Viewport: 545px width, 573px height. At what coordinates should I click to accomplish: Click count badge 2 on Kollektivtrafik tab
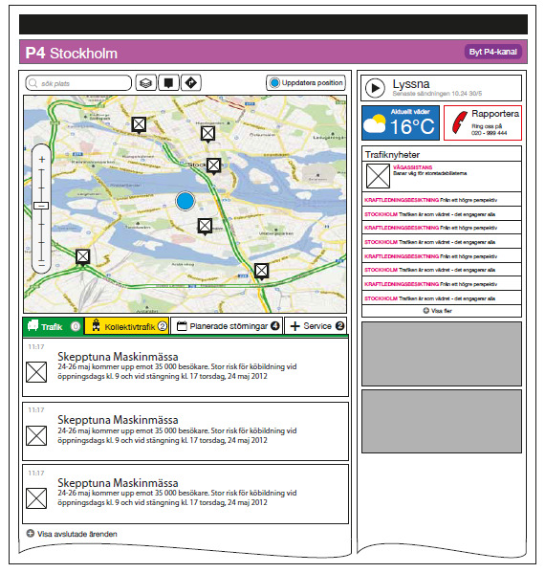coord(163,326)
